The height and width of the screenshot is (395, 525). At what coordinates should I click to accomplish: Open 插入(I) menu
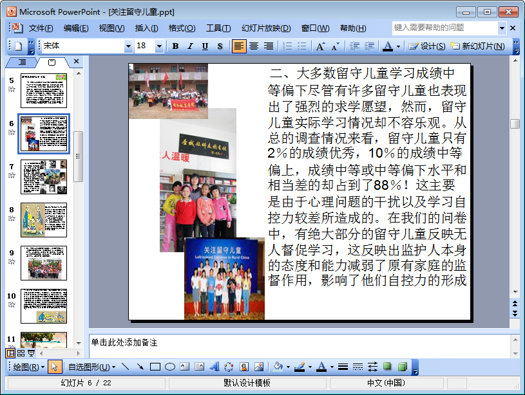[146, 28]
